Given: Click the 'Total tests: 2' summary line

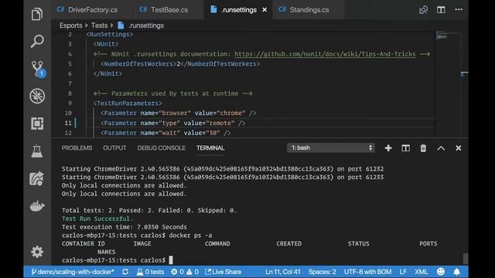Looking at the screenshot, I should point(149,210).
